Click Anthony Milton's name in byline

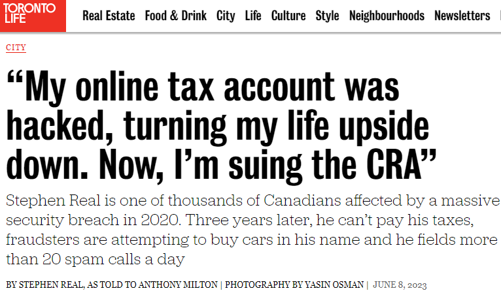[181, 285]
